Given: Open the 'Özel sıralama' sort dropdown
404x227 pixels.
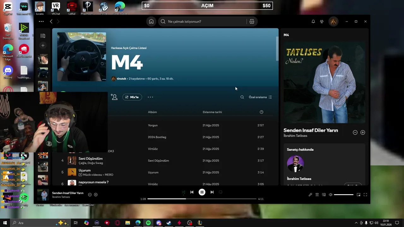Looking at the screenshot, I should point(260,97).
